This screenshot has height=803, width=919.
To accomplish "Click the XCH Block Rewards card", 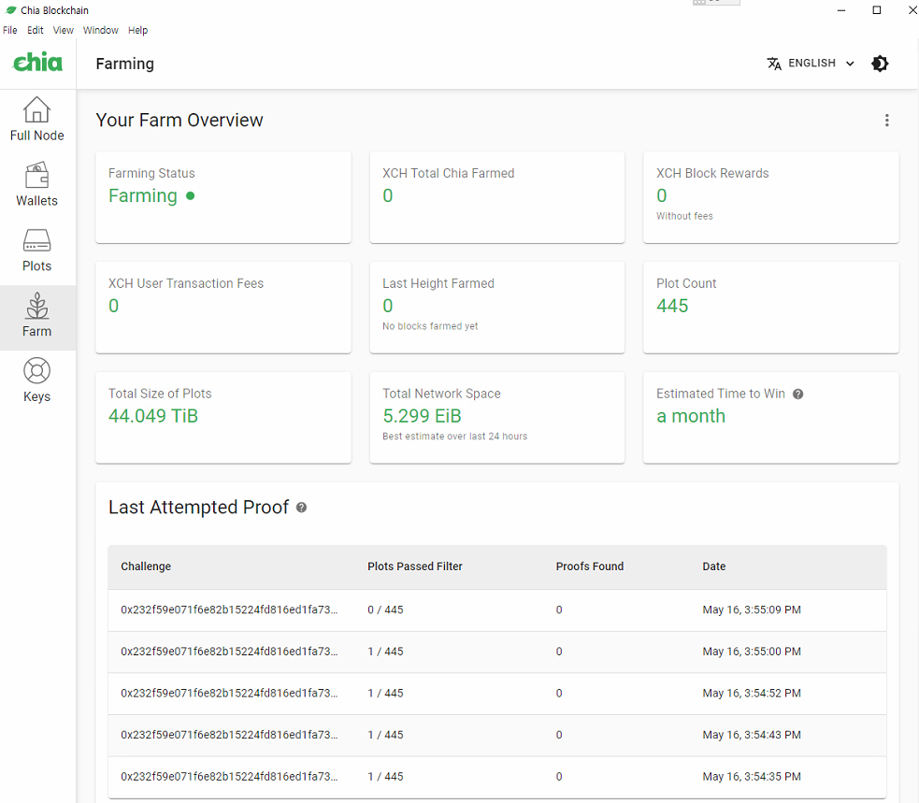I will pos(770,197).
